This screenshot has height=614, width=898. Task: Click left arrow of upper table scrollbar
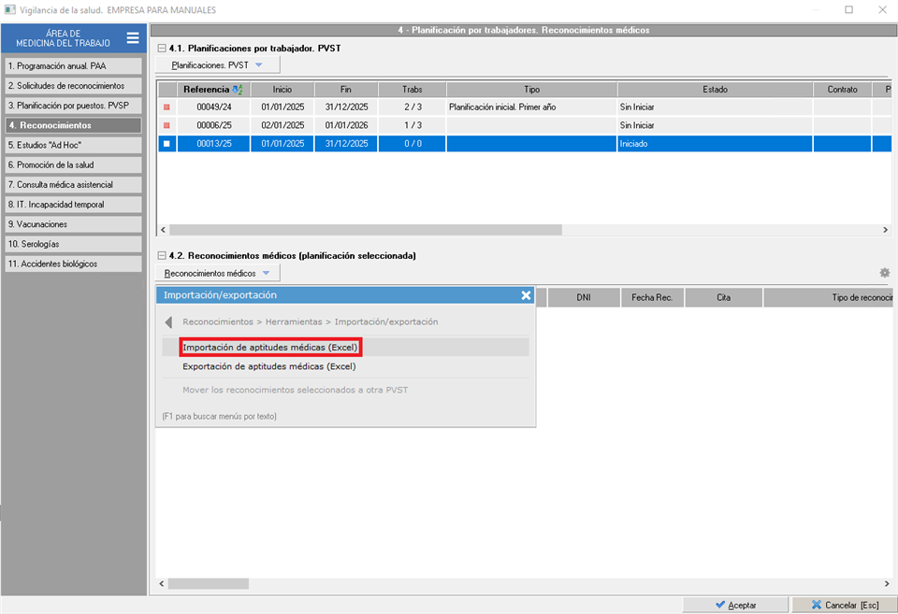163,230
